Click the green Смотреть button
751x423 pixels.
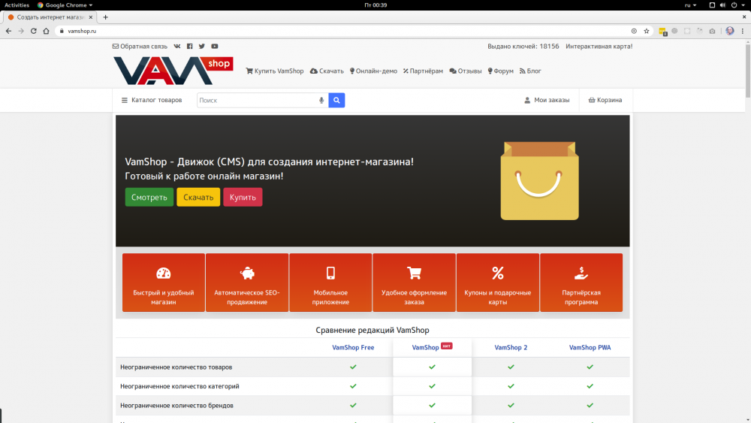tap(149, 198)
